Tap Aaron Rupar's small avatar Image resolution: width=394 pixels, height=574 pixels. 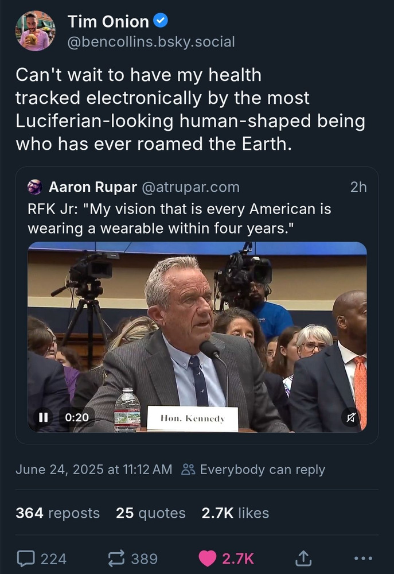[35, 187]
